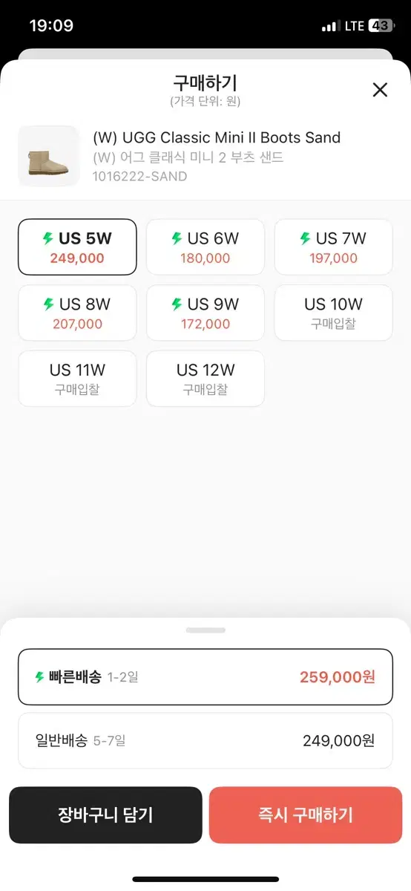Choose 일반배송 5-7일 delivery option
411x891 pixels.
pos(205,740)
